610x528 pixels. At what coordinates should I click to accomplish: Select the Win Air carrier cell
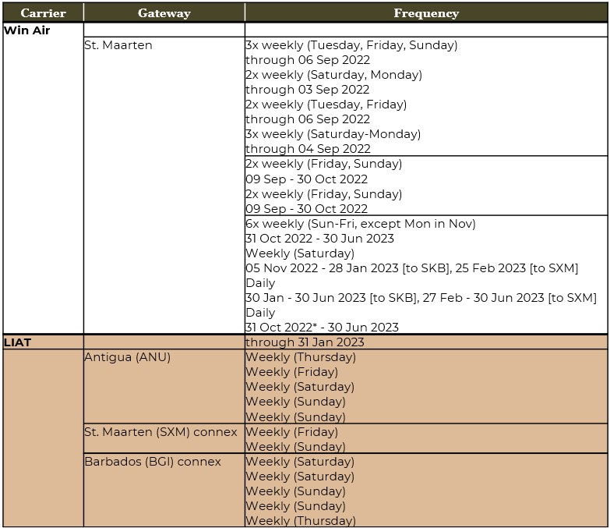[x=26, y=30]
